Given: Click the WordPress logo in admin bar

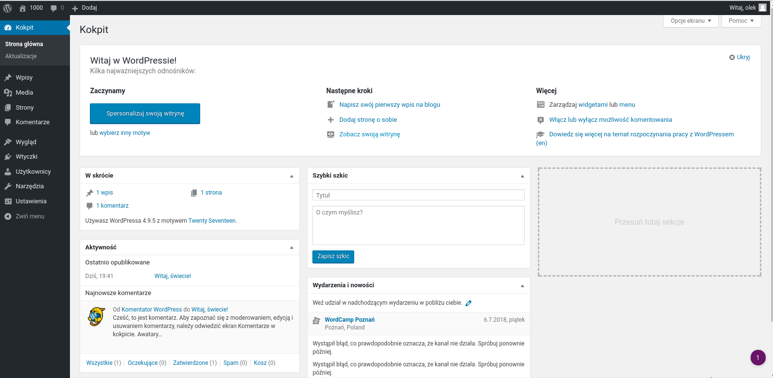Looking at the screenshot, I should tap(8, 8).
